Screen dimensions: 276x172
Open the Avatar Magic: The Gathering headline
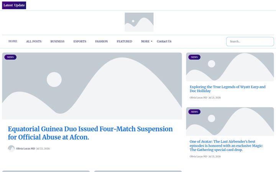click(227, 146)
